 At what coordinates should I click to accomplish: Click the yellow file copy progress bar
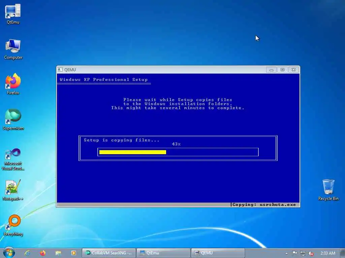tap(133, 152)
